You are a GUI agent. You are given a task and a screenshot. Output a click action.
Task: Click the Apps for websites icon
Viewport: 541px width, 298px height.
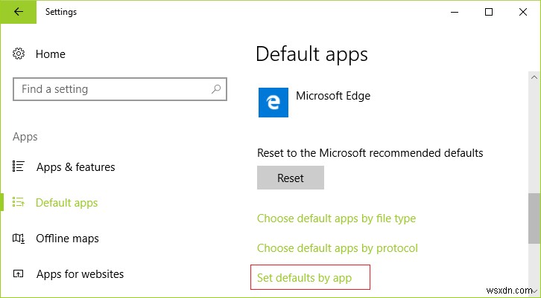(19, 274)
